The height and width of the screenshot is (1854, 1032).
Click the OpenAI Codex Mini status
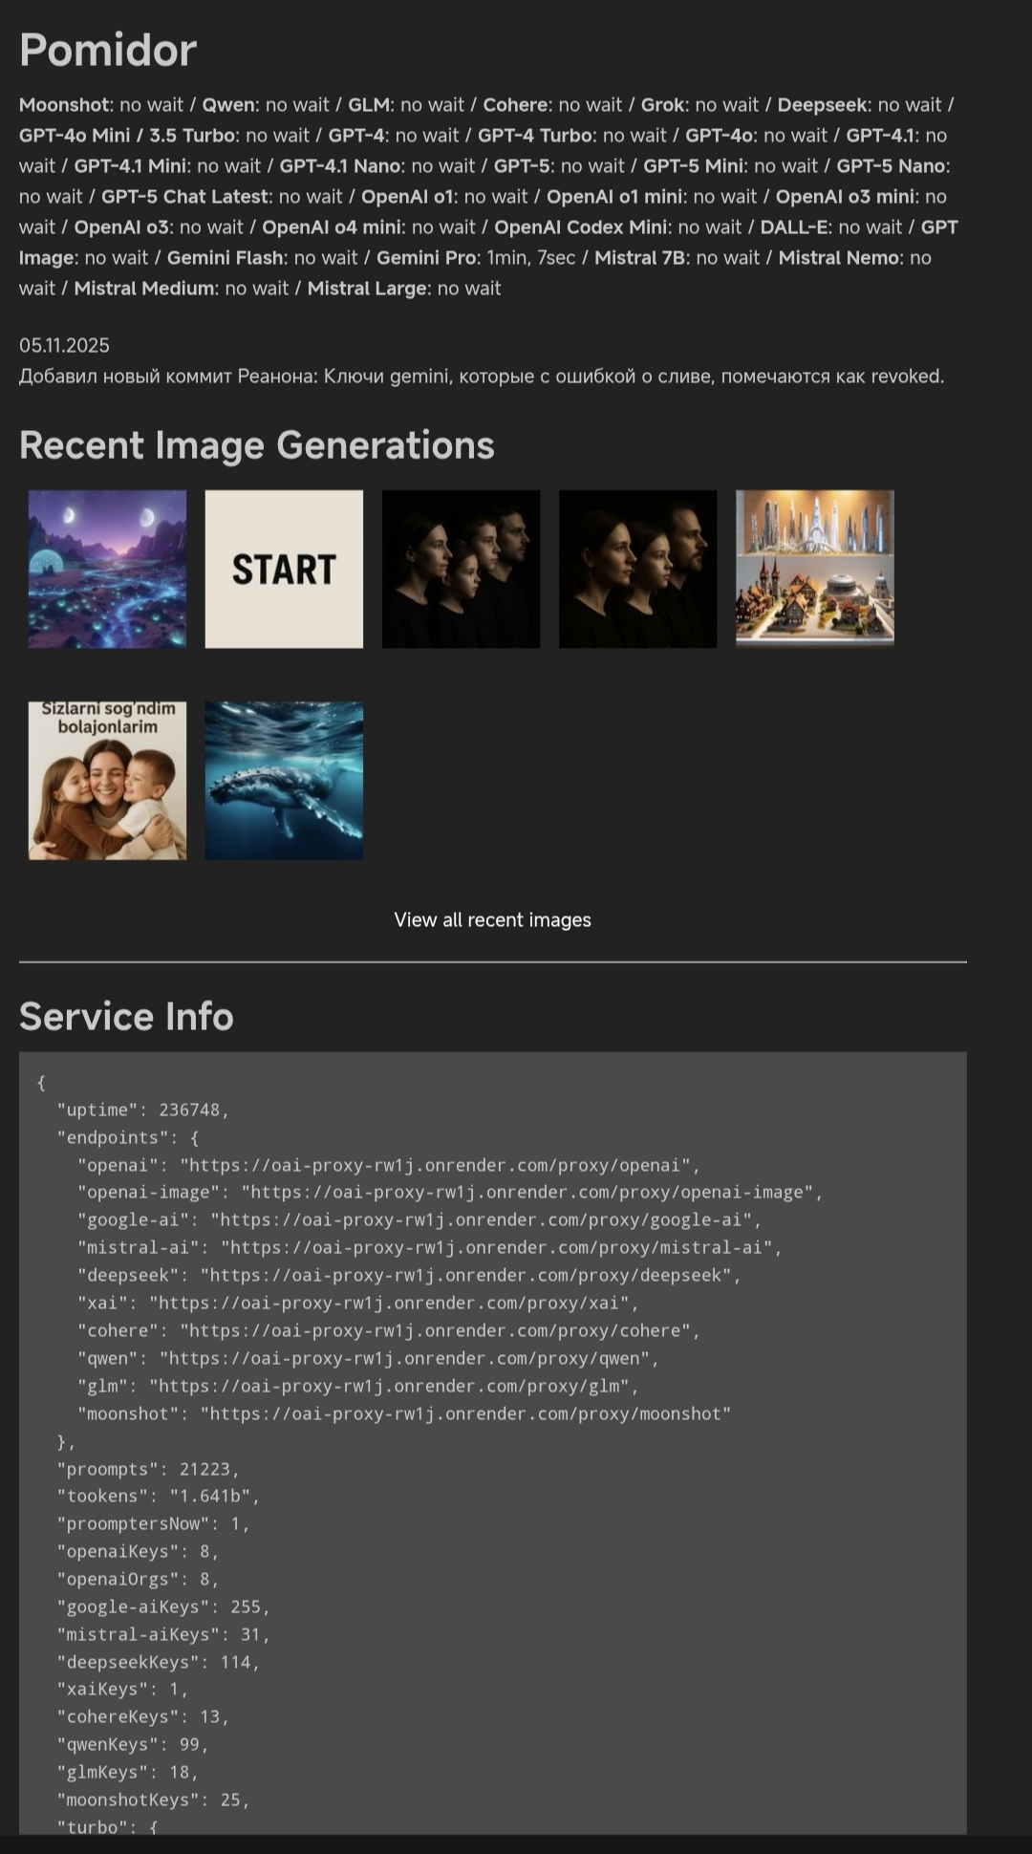(617, 226)
